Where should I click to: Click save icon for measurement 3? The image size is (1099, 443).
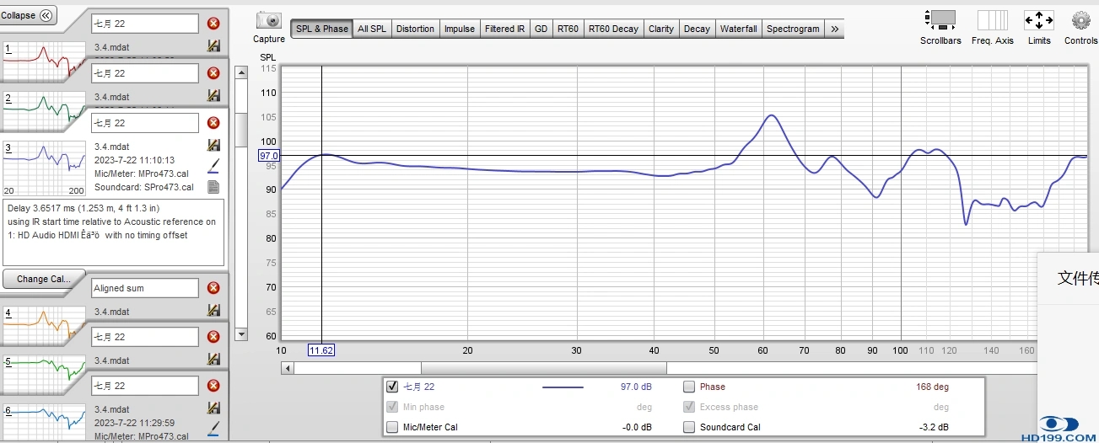[213, 146]
